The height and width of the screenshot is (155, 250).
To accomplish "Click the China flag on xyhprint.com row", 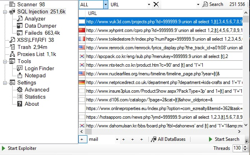I will pos(82,30).
